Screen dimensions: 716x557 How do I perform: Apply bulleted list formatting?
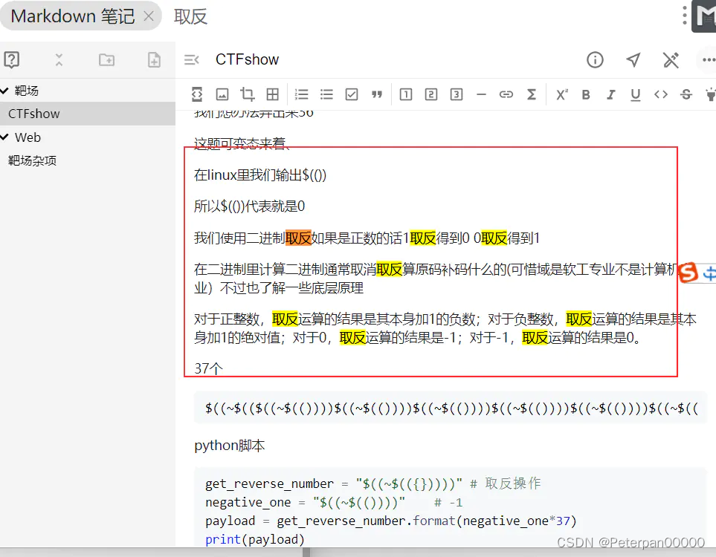click(x=326, y=94)
